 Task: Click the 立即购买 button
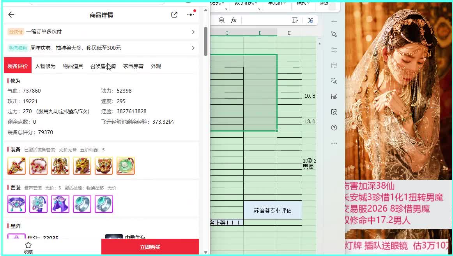pyautogui.click(x=150, y=247)
